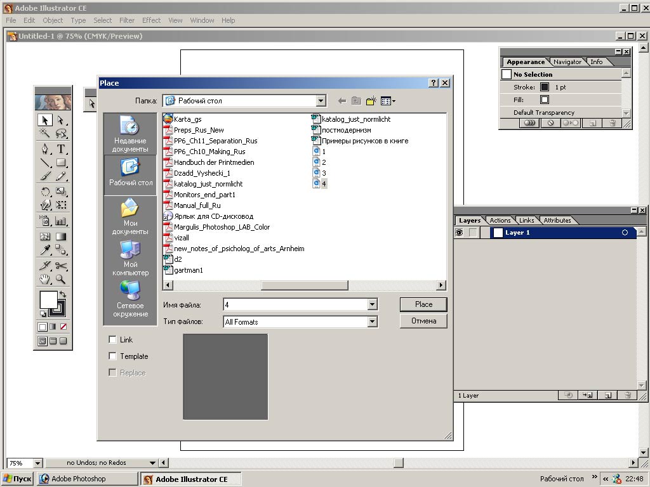Click the Stroke swatch in Appearance panel
Viewport: 650px width, 487px height.
545,87
